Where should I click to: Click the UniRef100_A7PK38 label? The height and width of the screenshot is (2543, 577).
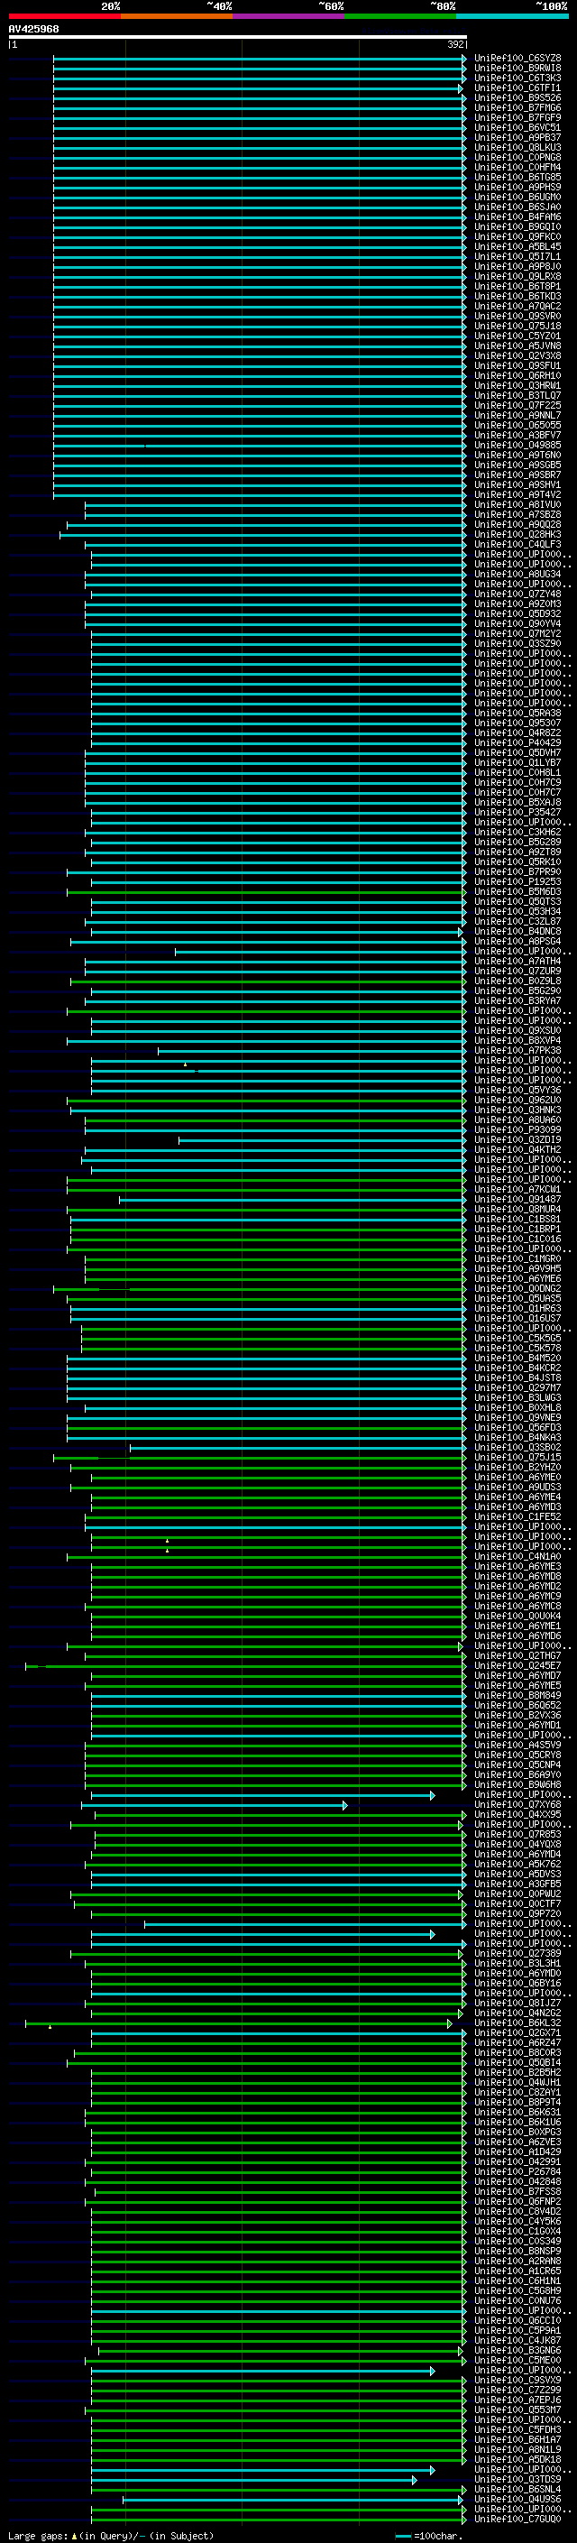[517, 1050]
